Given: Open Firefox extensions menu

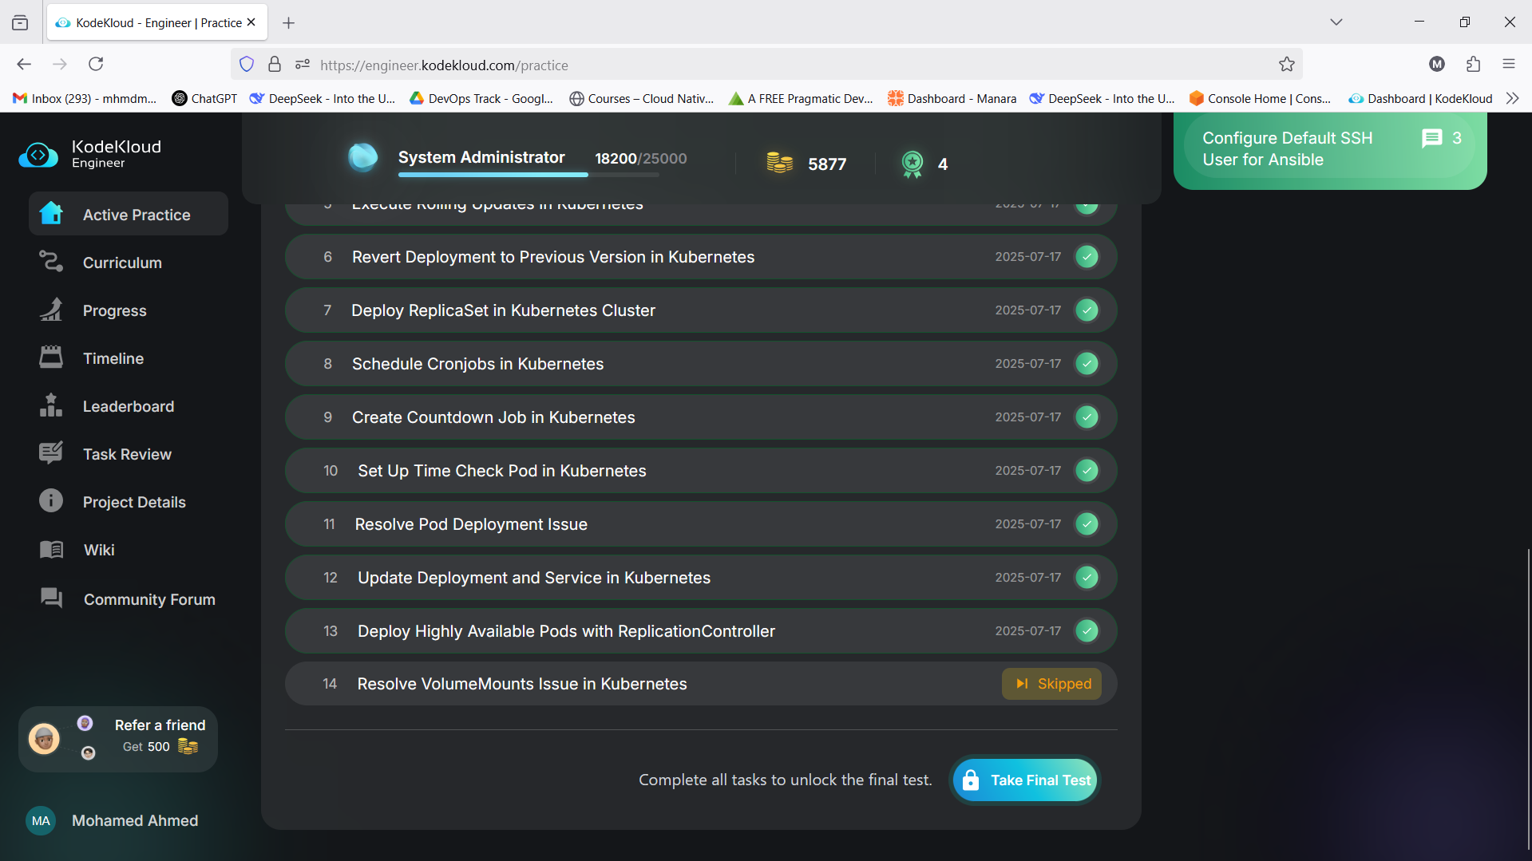Looking at the screenshot, I should point(1473,64).
